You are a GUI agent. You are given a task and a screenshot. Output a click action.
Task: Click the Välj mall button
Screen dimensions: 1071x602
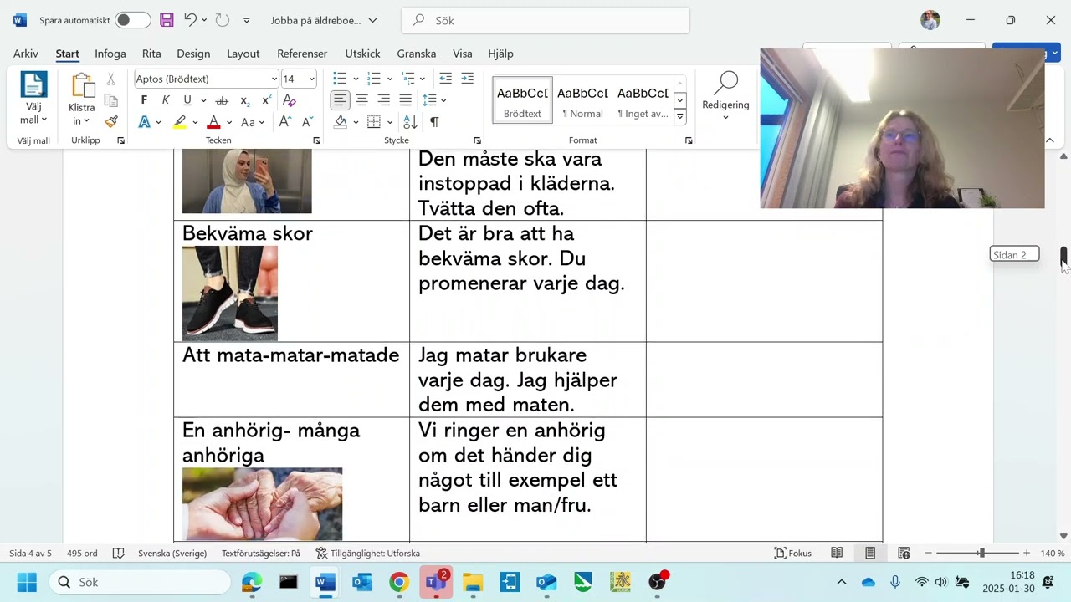click(x=33, y=99)
